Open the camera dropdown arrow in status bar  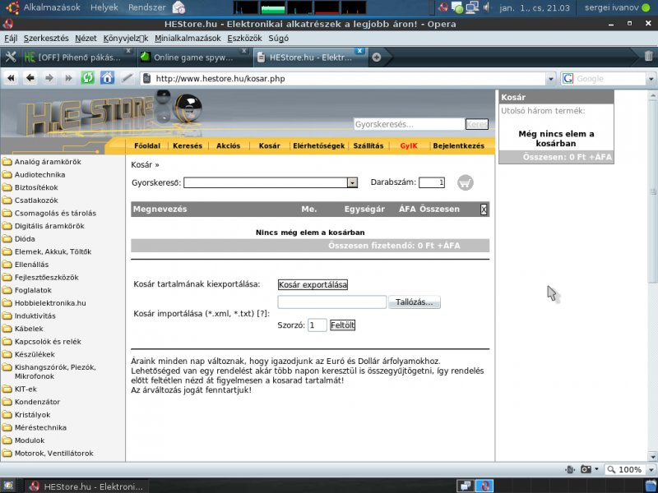[596, 469]
